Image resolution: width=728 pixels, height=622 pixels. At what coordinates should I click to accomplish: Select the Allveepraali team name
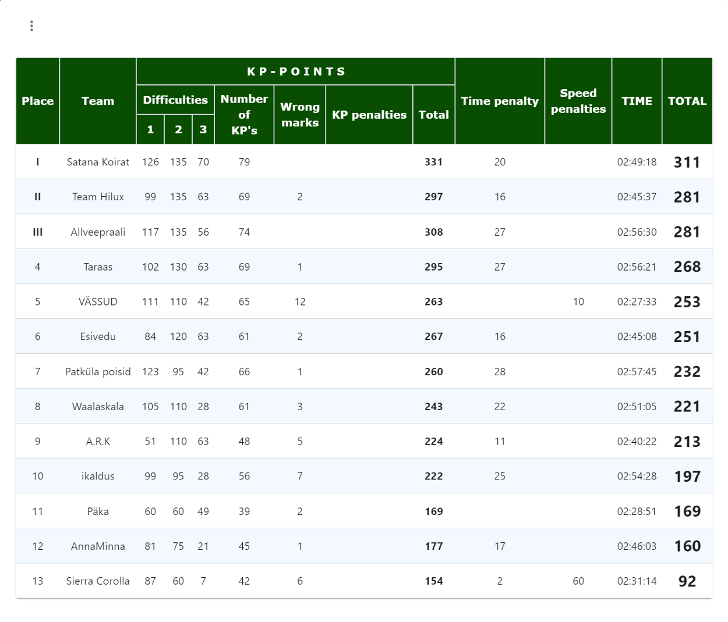pyautogui.click(x=98, y=232)
